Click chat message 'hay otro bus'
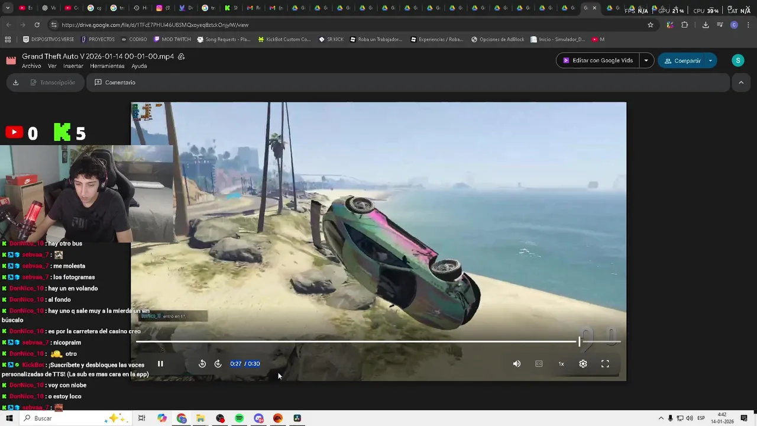Viewport: 757px width, 426px height. tap(65, 244)
